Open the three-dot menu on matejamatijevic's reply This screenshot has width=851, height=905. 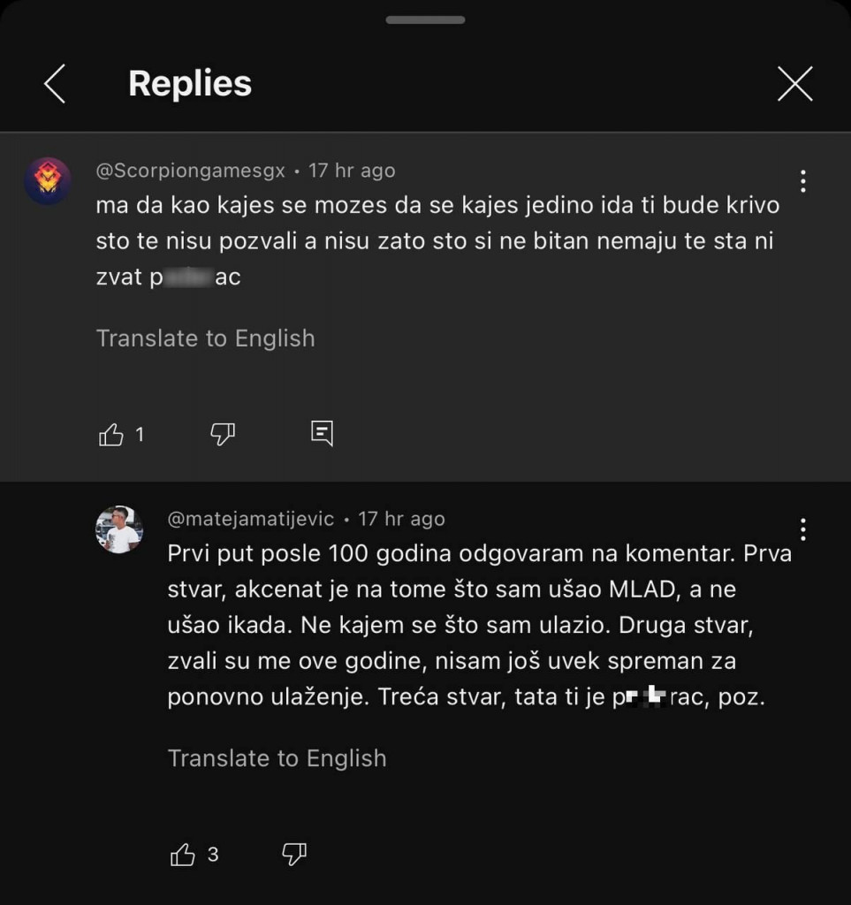click(803, 529)
